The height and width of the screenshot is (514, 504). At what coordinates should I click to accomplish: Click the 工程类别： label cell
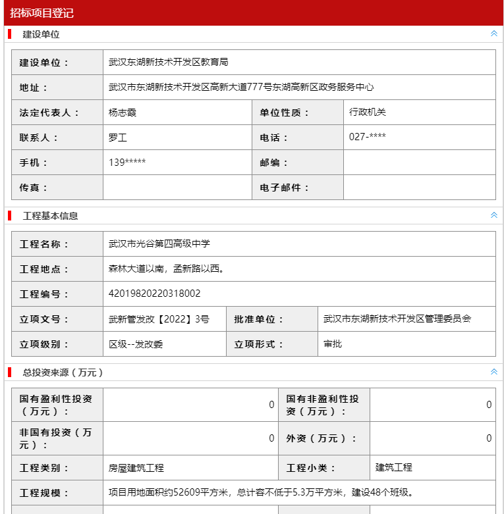(x=57, y=468)
